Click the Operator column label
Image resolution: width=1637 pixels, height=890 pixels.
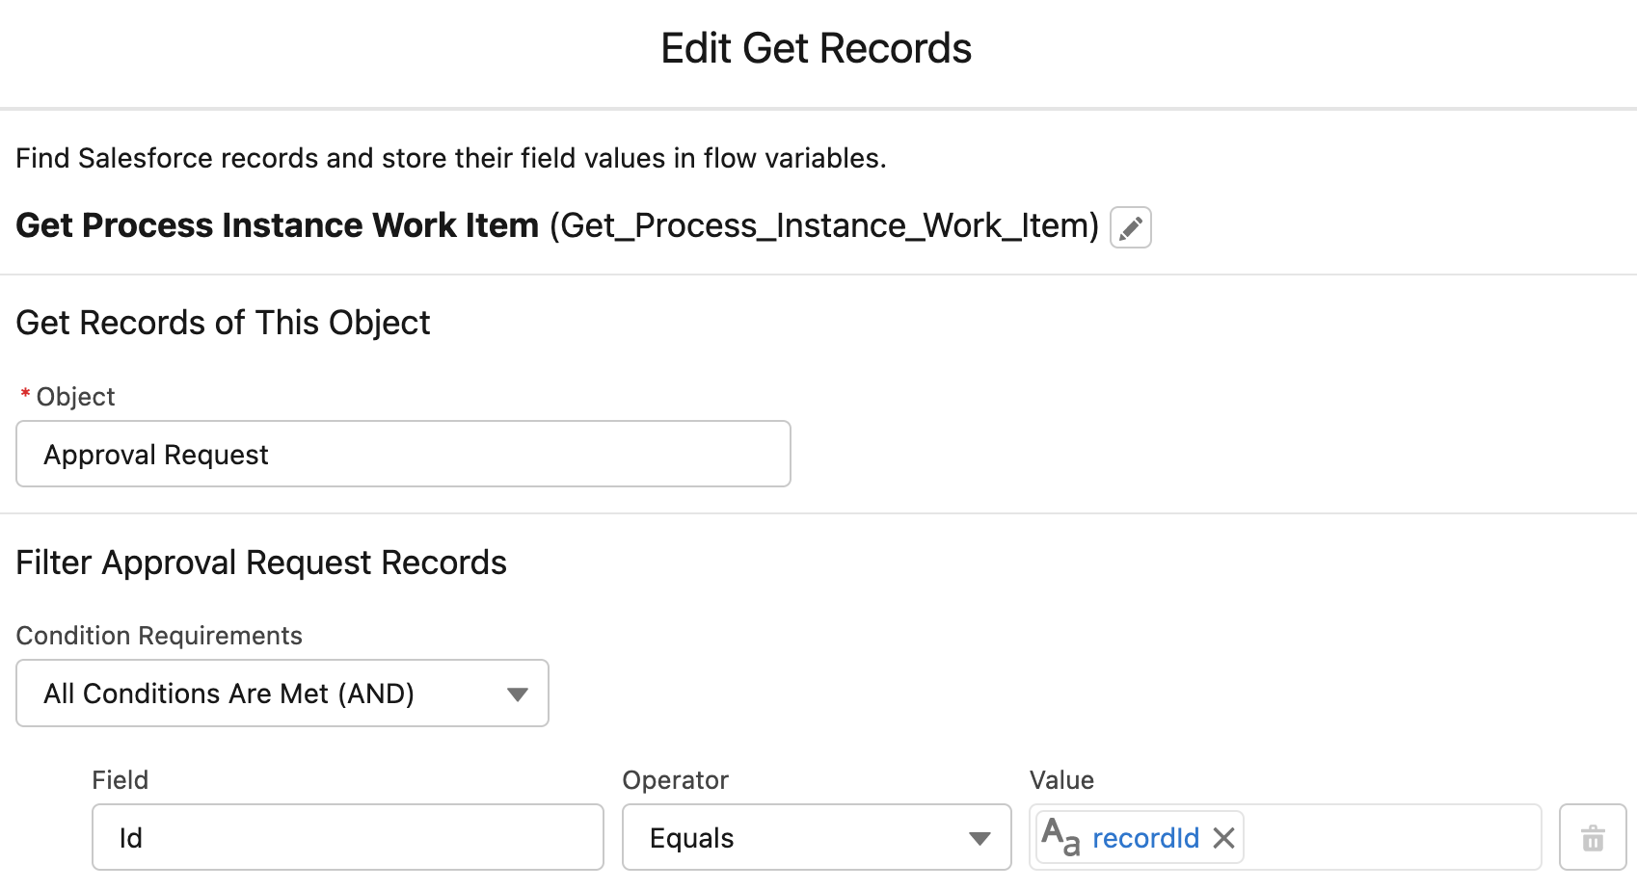click(675, 779)
